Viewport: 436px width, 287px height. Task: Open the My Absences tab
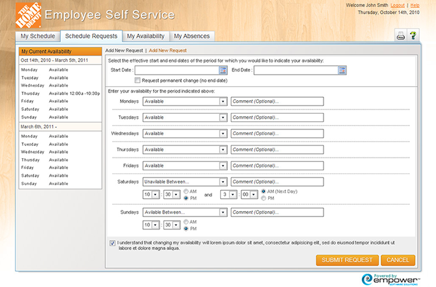(192, 36)
